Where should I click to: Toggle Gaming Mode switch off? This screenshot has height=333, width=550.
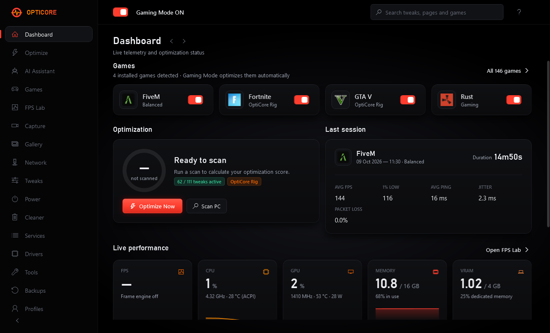(120, 12)
